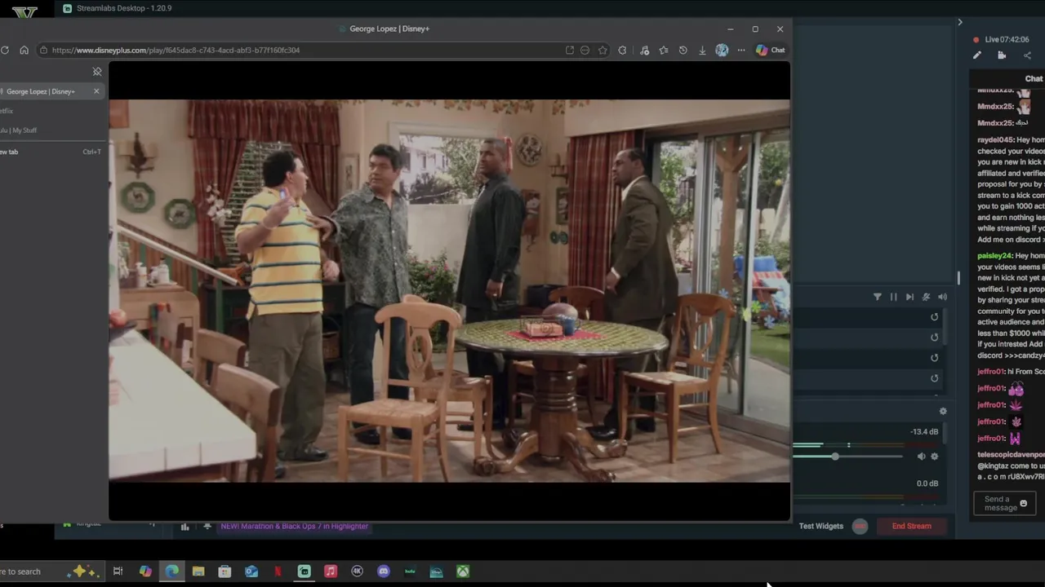Open the 4K app on the taskbar
1045x587 pixels.
pos(357,572)
